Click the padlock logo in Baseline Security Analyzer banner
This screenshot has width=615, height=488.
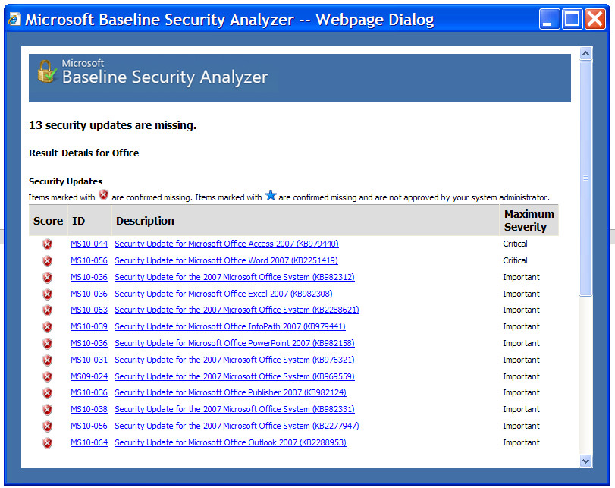[x=47, y=71]
